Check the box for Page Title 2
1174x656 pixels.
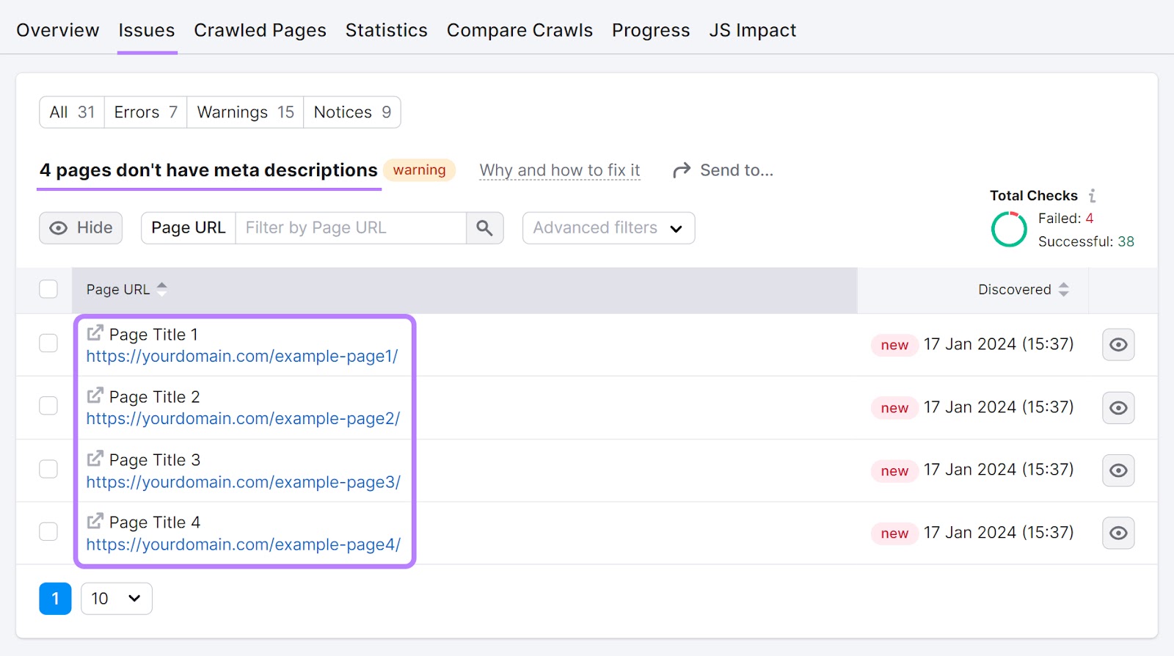click(48, 406)
